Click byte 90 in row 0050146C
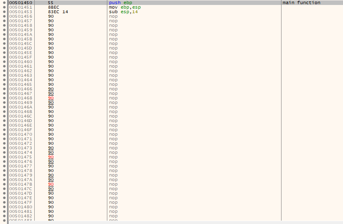343x224 pixels. point(51,116)
